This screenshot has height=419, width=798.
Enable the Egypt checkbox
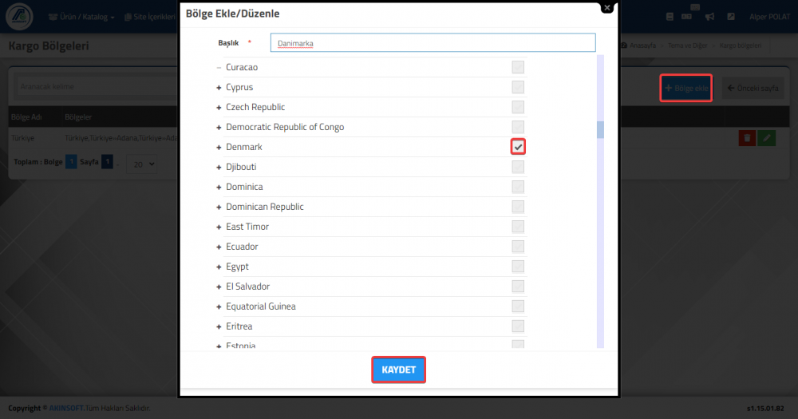518,267
